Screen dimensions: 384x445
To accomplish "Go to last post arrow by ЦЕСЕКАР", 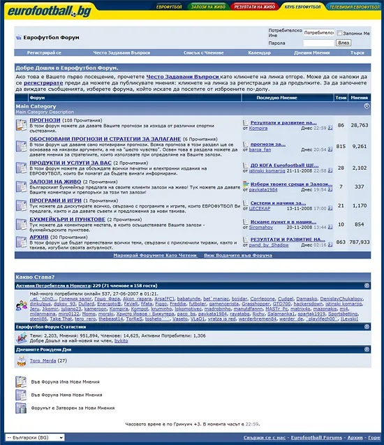I will click(330, 208).
